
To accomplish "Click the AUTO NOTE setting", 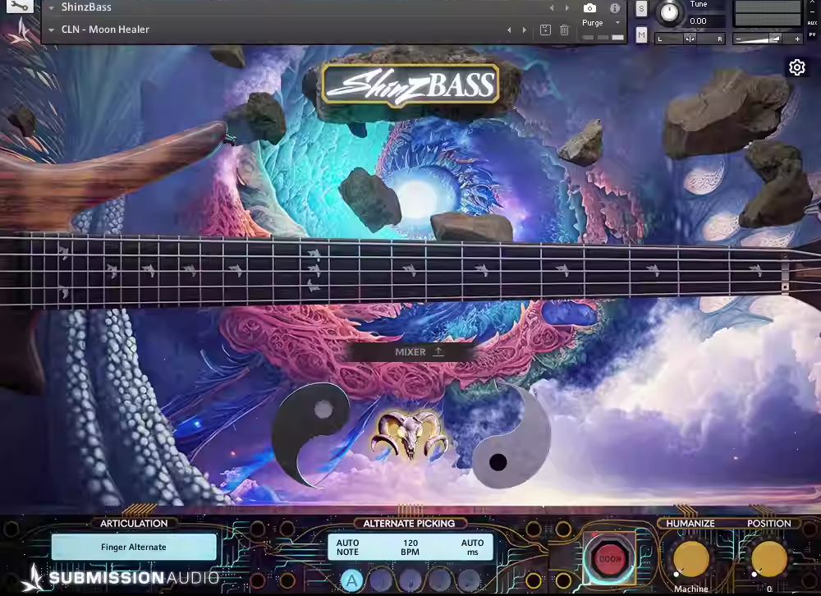I will pos(347,548).
